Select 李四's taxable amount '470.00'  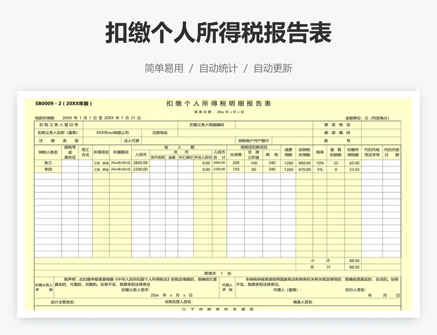(304, 169)
